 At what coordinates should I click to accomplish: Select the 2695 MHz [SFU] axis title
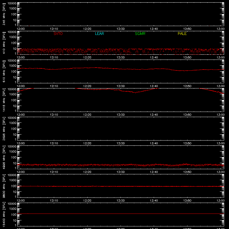pos(4,129)
